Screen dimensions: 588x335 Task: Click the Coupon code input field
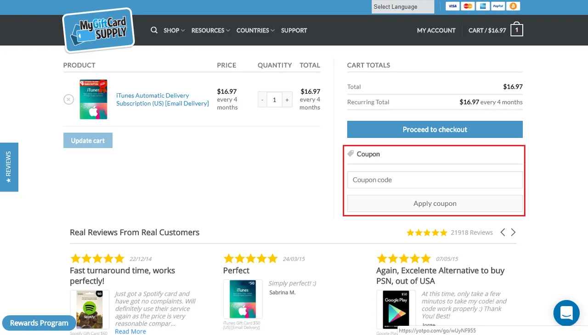435,180
